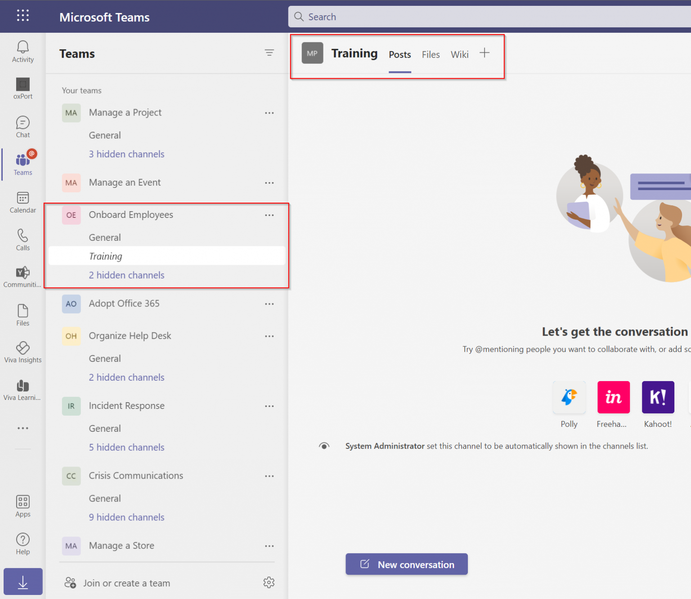The width and height of the screenshot is (691, 599).
Task: Launch the Polly app
Action: point(569,397)
